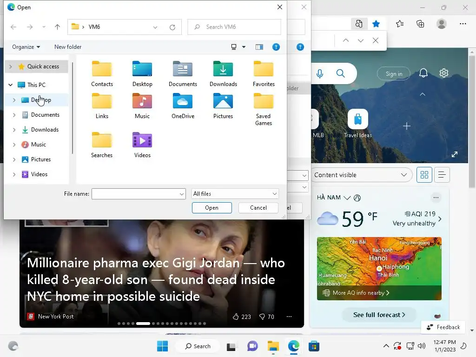This screenshot has width=476, height=357.
Task: Open Edge Collections icon
Action: tap(420, 24)
